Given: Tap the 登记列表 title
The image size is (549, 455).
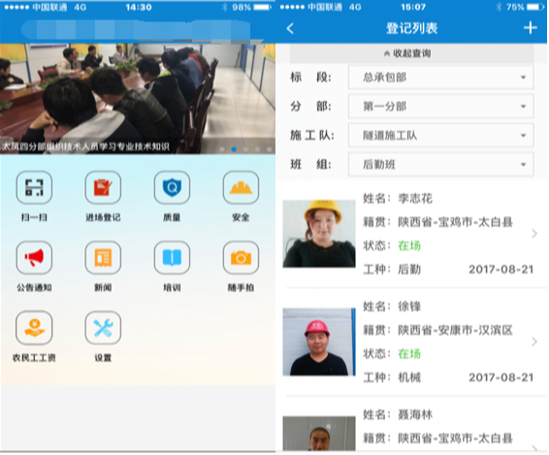Looking at the screenshot, I should 411,28.
